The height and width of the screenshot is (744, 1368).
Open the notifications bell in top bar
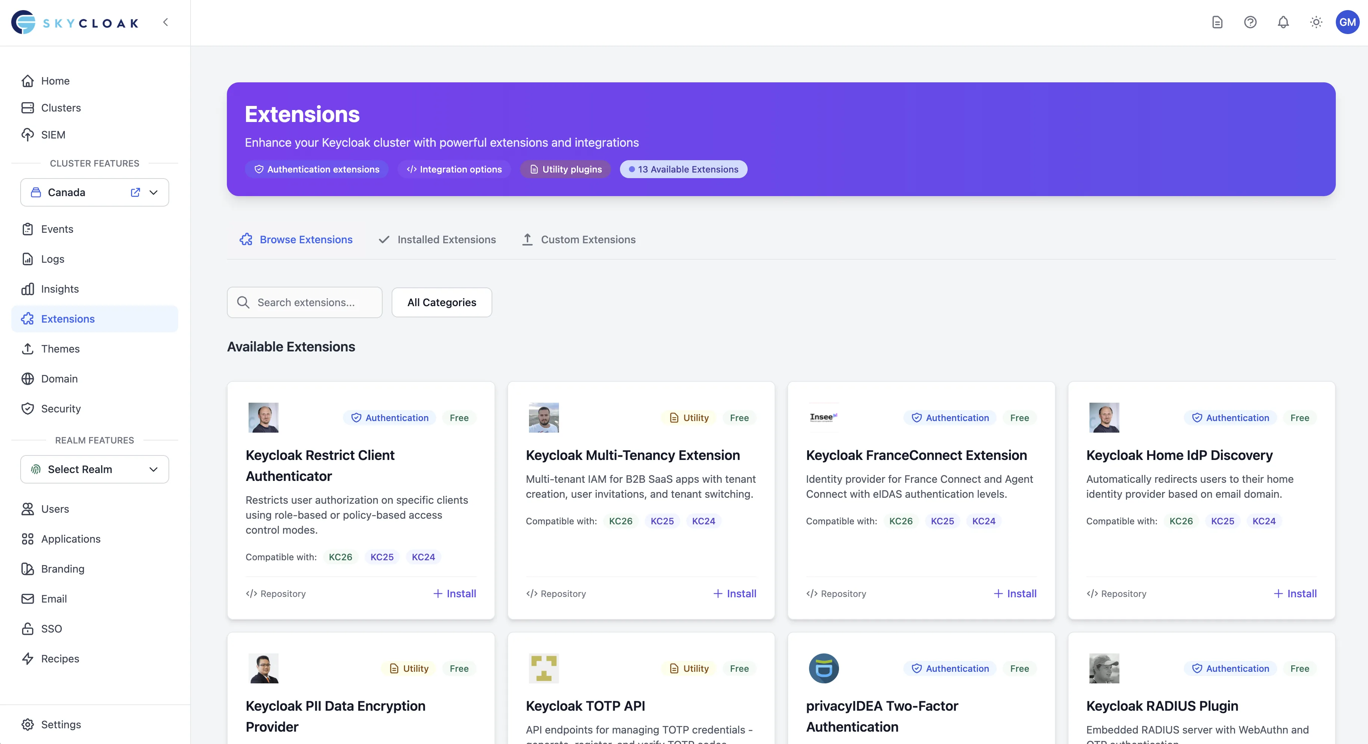click(1283, 22)
